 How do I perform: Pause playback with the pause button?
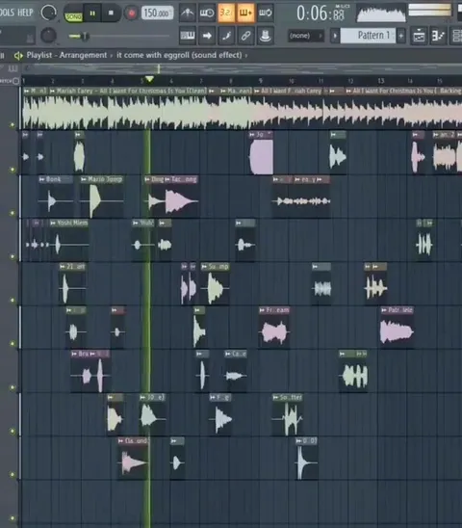(92, 13)
